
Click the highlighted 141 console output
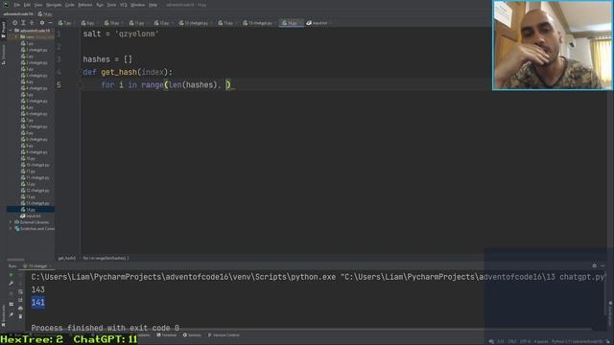(38, 303)
